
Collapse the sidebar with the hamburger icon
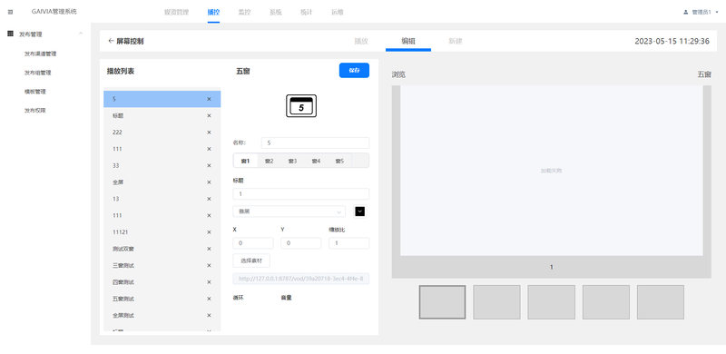click(x=10, y=12)
